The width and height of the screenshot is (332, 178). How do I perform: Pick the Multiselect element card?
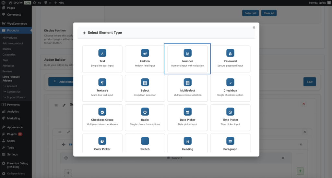pos(187,88)
